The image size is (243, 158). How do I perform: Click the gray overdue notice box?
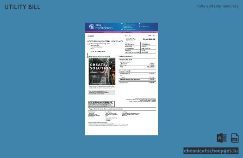tap(101, 92)
